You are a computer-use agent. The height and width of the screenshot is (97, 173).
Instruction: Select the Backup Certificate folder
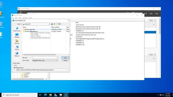pos(30,29)
